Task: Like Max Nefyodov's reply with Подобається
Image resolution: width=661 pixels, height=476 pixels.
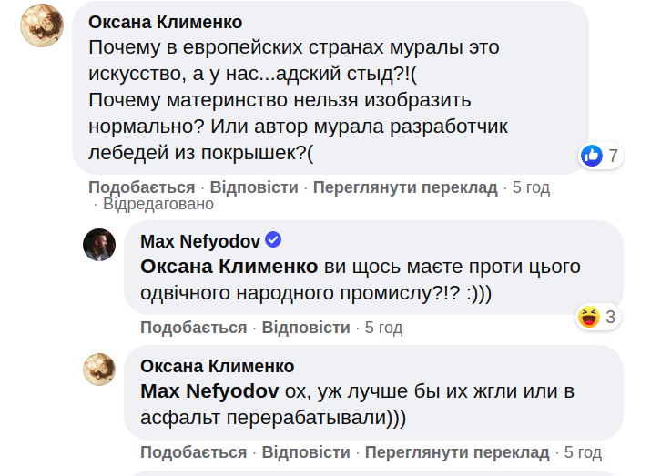Action: [193, 327]
